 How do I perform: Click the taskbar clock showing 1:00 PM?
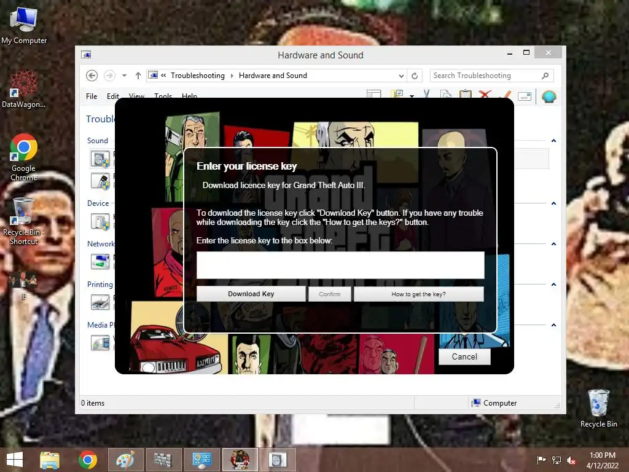pyautogui.click(x=602, y=460)
